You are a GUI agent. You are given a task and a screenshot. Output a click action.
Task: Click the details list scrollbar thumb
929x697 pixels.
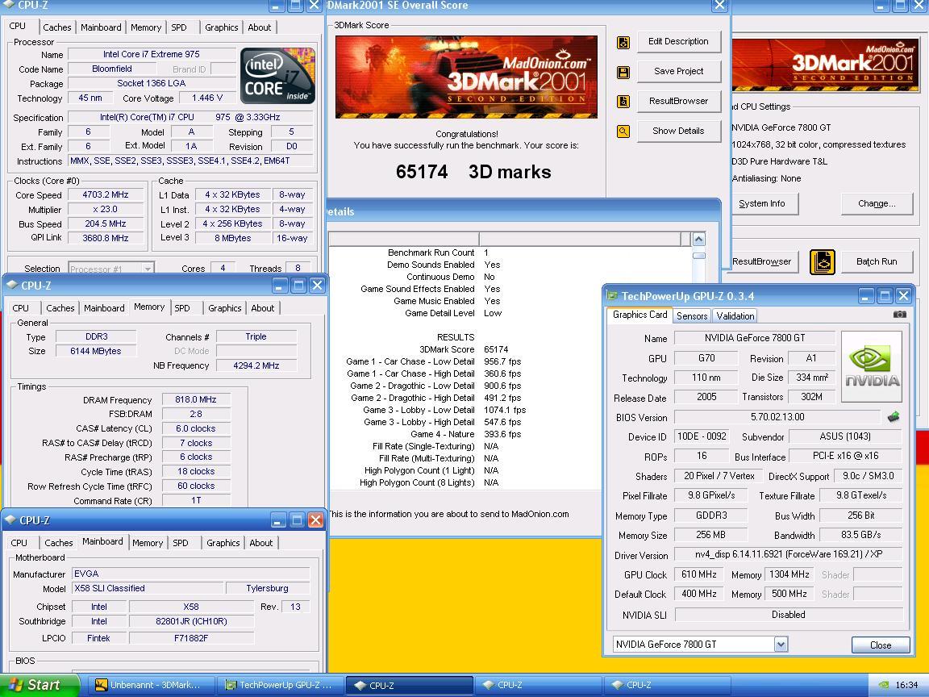pyautogui.click(x=699, y=256)
